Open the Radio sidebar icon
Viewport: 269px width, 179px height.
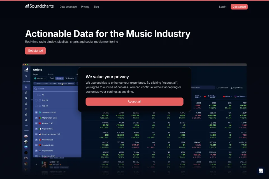pyautogui.click(x=26, y=104)
